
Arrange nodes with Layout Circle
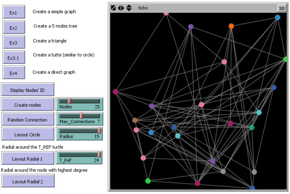27,134
